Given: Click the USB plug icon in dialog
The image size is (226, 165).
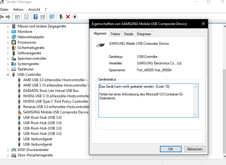Looking at the screenshot, I should [x=100, y=45].
